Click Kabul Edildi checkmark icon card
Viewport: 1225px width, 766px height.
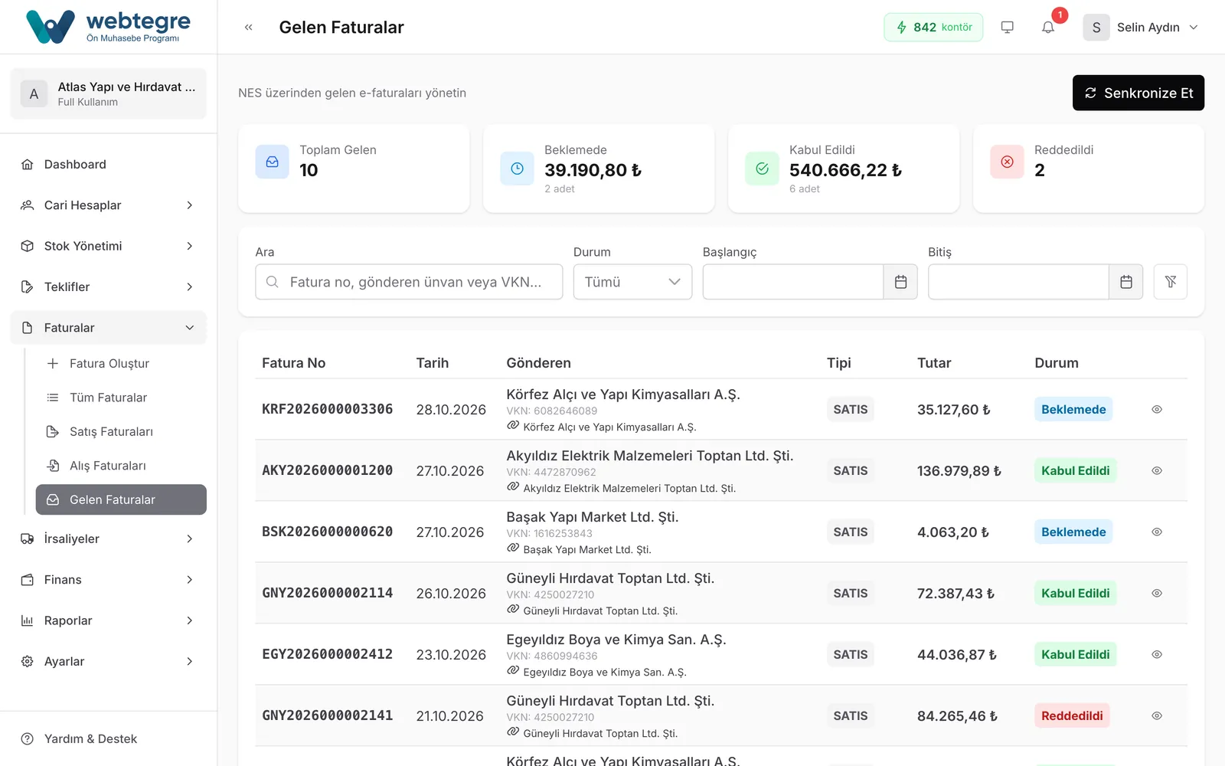[x=762, y=169]
